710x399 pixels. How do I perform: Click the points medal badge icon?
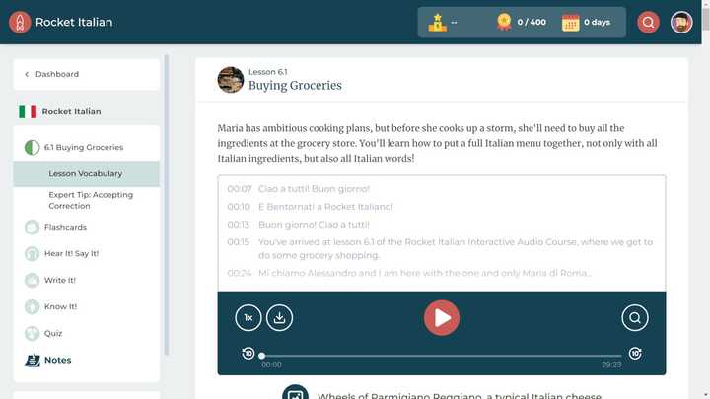click(x=504, y=22)
